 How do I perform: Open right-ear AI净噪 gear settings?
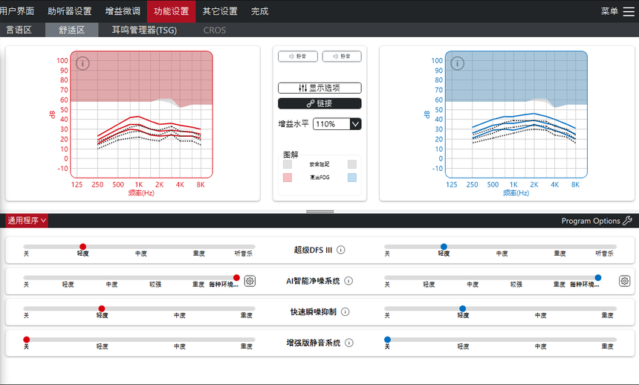coord(624,281)
